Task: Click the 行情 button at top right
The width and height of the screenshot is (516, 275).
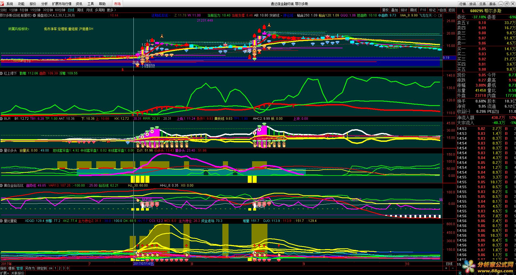Action: click(x=463, y=4)
